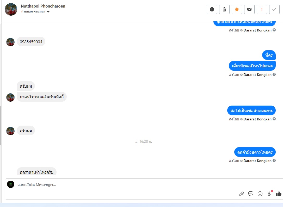Mark conversation as spam with exclamation circle icon
This screenshot has height=207, width=283.
(x=212, y=9)
